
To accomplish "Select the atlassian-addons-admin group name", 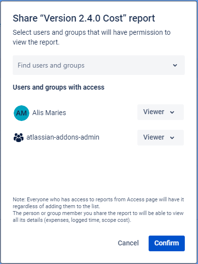I will pyautogui.click(x=63, y=137).
